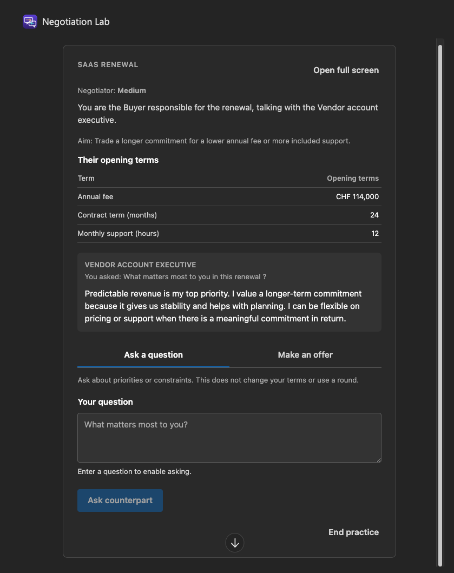Click the Ask counterpart button

tap(120, 500)
